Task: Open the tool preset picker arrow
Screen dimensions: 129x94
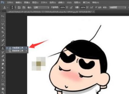Action: [8, 8]
